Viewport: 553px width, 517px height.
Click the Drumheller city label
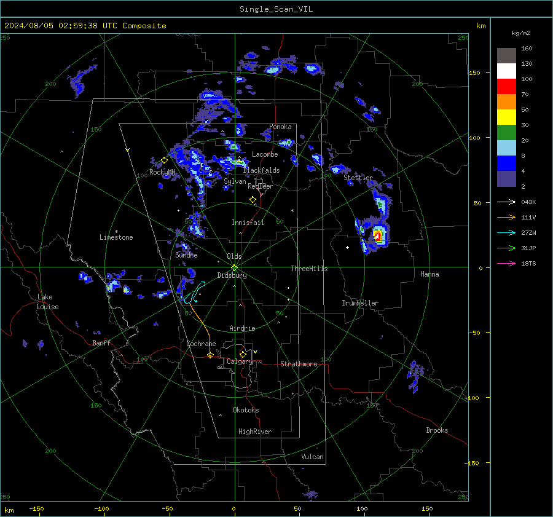tap(360, 303)
